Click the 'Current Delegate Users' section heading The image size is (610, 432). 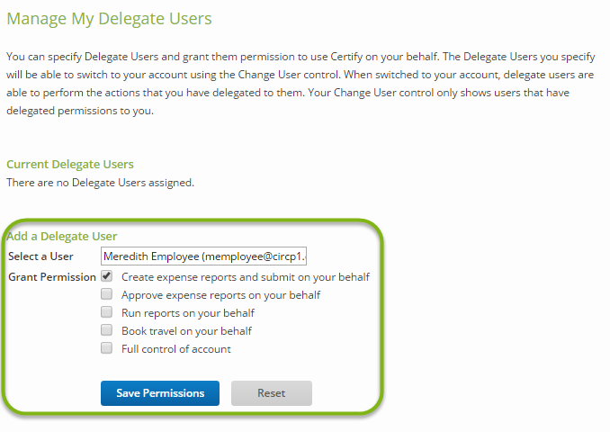[70, 165]
